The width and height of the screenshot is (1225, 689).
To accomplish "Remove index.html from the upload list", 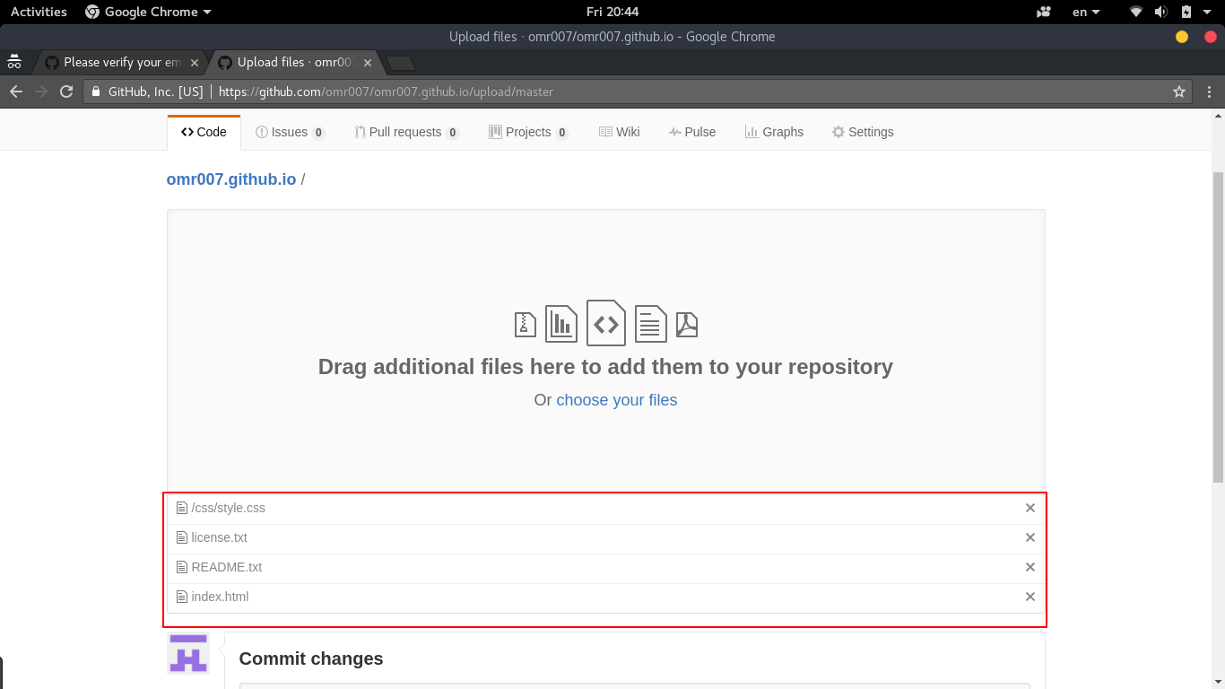I will (1030, 597).
